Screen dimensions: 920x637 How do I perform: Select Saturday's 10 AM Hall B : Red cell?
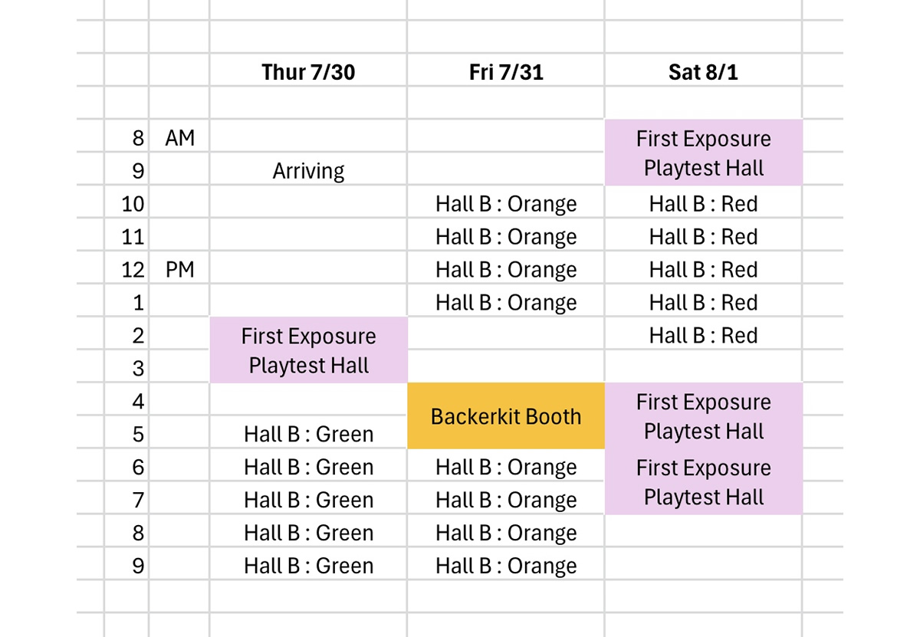[x=703, y=202]
